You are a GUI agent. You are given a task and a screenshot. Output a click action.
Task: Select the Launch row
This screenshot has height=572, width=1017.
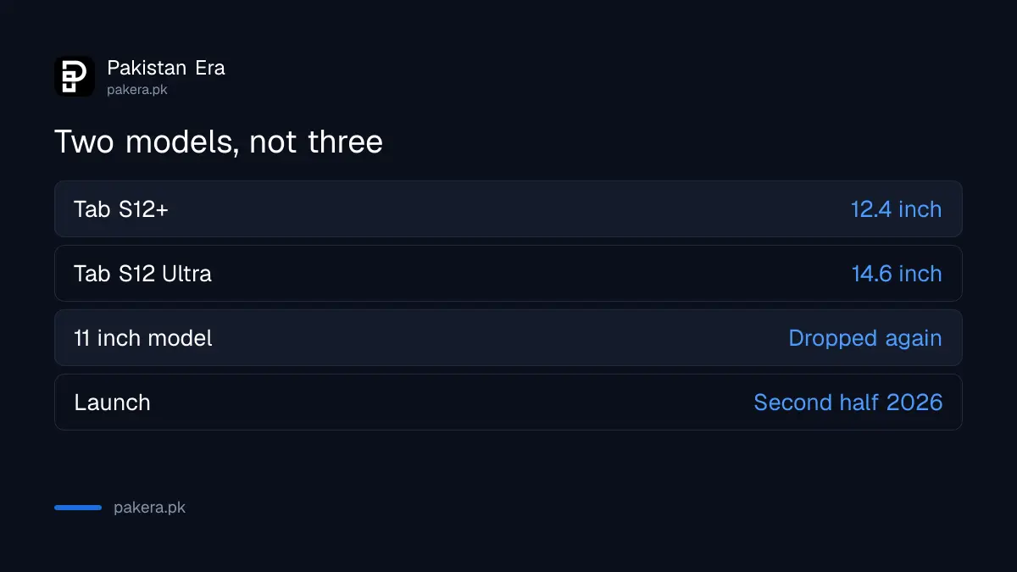508,402
